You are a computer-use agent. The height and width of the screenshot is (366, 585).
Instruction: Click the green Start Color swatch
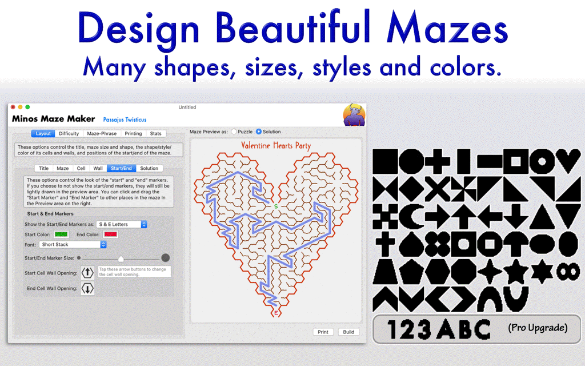click(61, 234)
